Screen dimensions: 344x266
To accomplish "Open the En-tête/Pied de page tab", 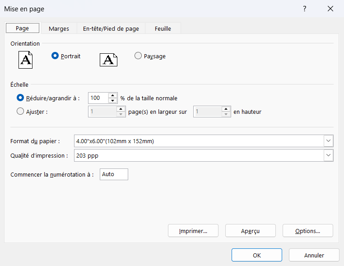I will [111, 28].
